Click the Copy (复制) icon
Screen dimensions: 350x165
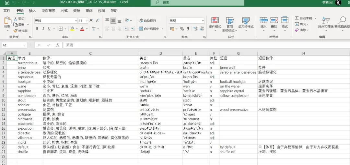16,25
